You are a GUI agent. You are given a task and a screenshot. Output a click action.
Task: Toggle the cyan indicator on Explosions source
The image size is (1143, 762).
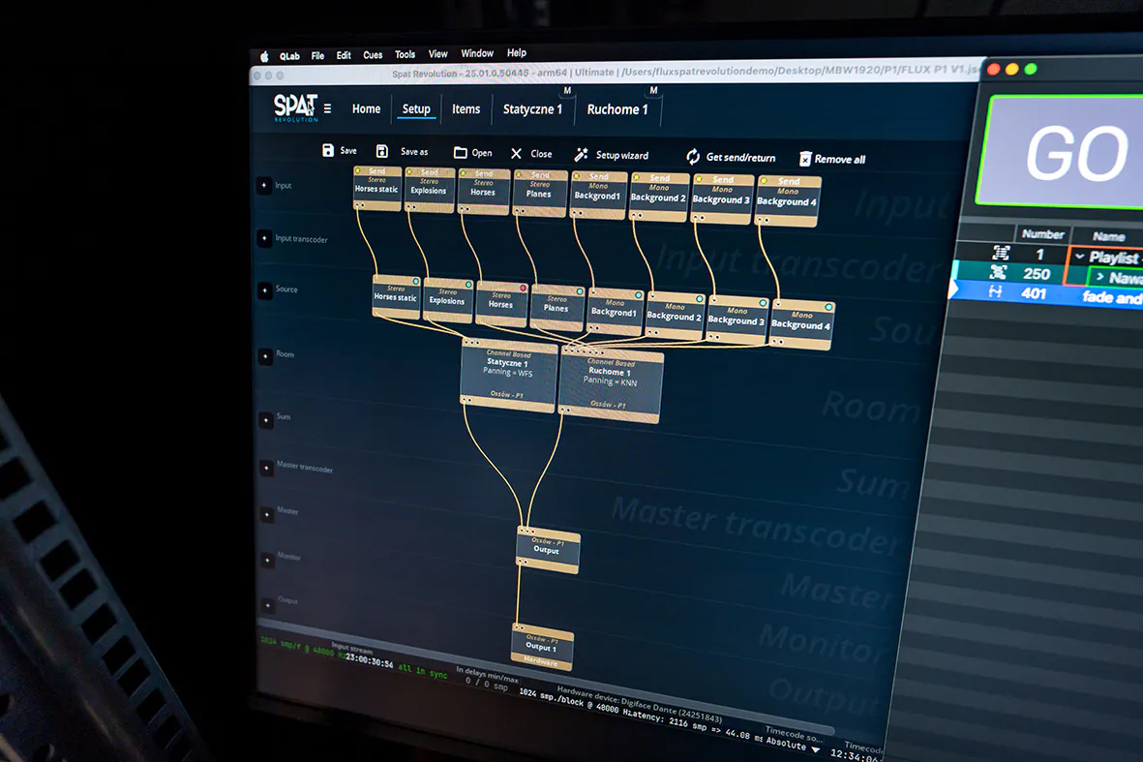tap(469, 285)
